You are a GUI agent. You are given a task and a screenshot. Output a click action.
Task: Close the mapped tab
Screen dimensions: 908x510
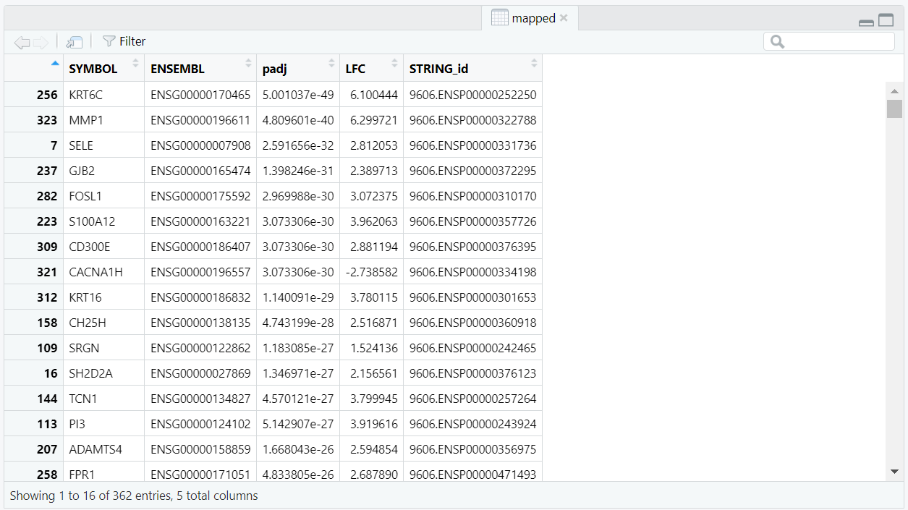pos(564,18)
